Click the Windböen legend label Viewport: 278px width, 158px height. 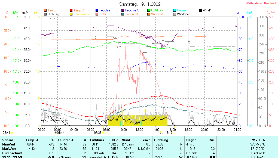pos(184,14)
